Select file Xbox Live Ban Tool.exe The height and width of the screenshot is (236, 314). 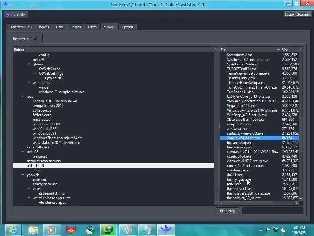pos(245,120)
